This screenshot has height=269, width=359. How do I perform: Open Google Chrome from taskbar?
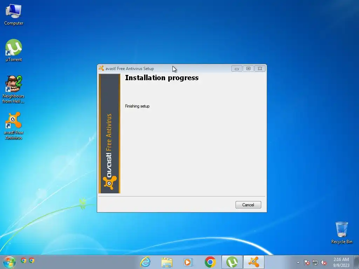tap(210, 262)
